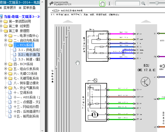Click document icon of 十一、ABS系统

click(x=10, y=97)
